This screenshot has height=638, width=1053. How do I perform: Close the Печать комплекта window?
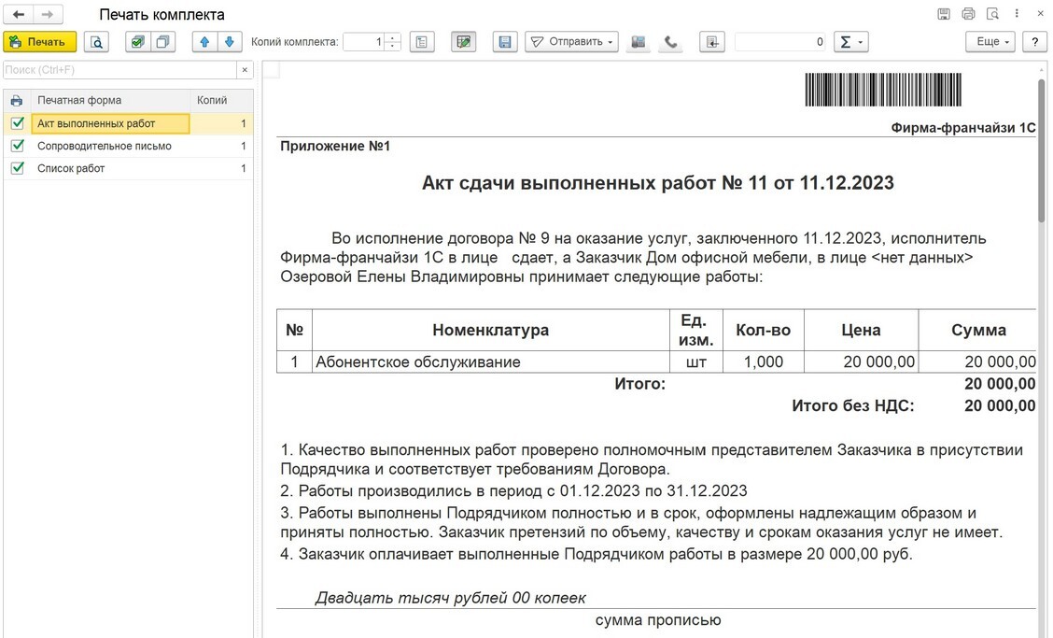[x=1040, y=13]
